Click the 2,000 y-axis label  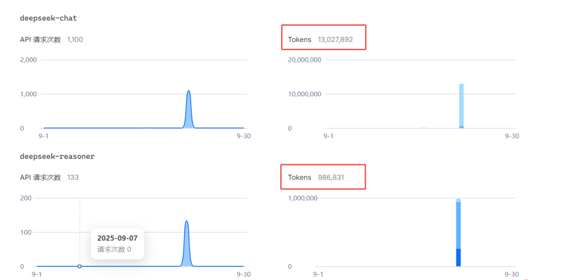tap(29, 60)
